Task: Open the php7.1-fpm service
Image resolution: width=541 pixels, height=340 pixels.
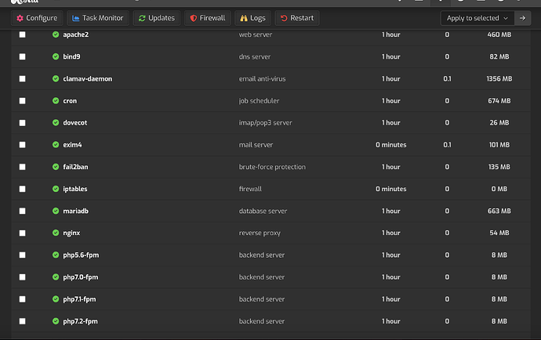Action: pyautogui.click(x=80, y=299)
